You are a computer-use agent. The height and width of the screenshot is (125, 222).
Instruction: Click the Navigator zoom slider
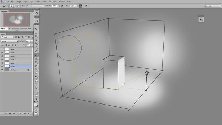19,28
